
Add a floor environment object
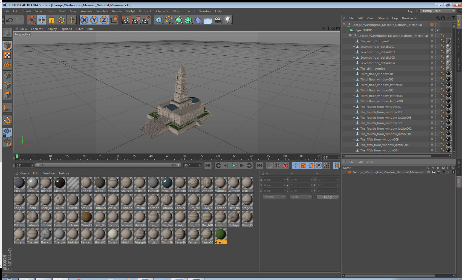point(208,20)
